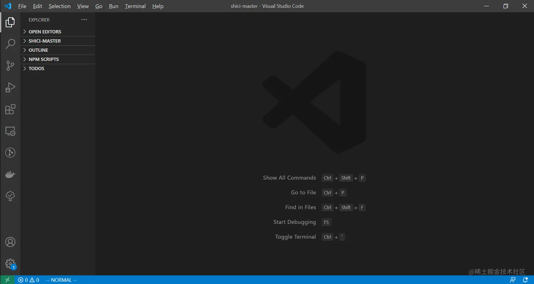Image resolution: width=534 pixels, height=284 pixels.
Task: Open the Terminal menu
Action: [x=135, y=6]
